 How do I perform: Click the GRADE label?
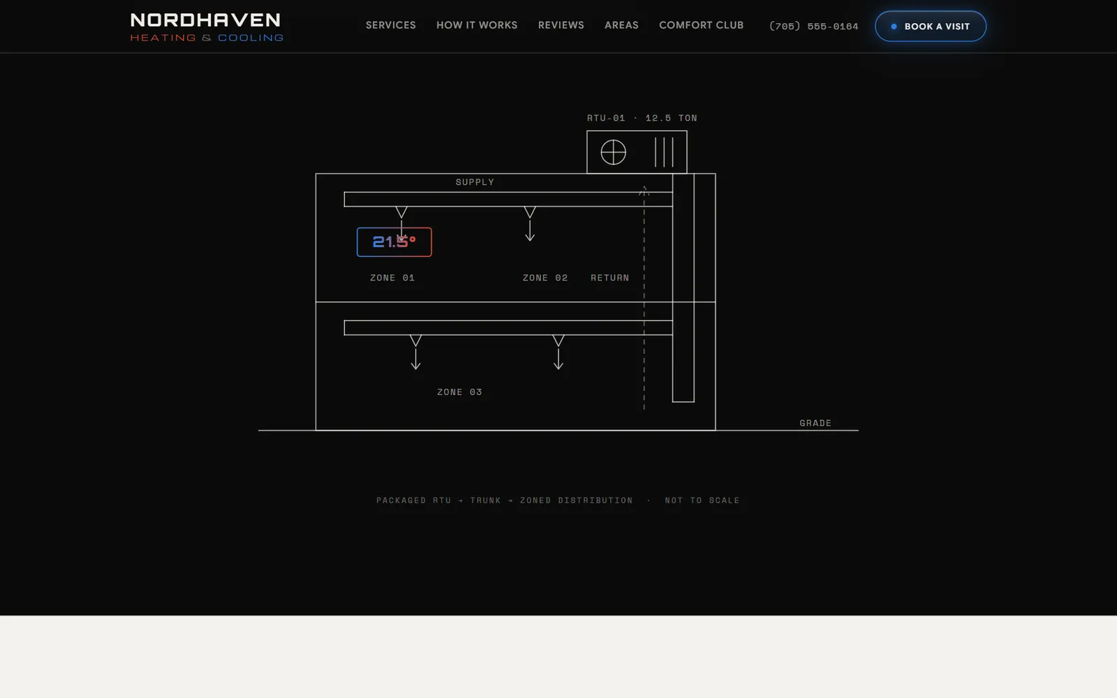click(815, 423)
